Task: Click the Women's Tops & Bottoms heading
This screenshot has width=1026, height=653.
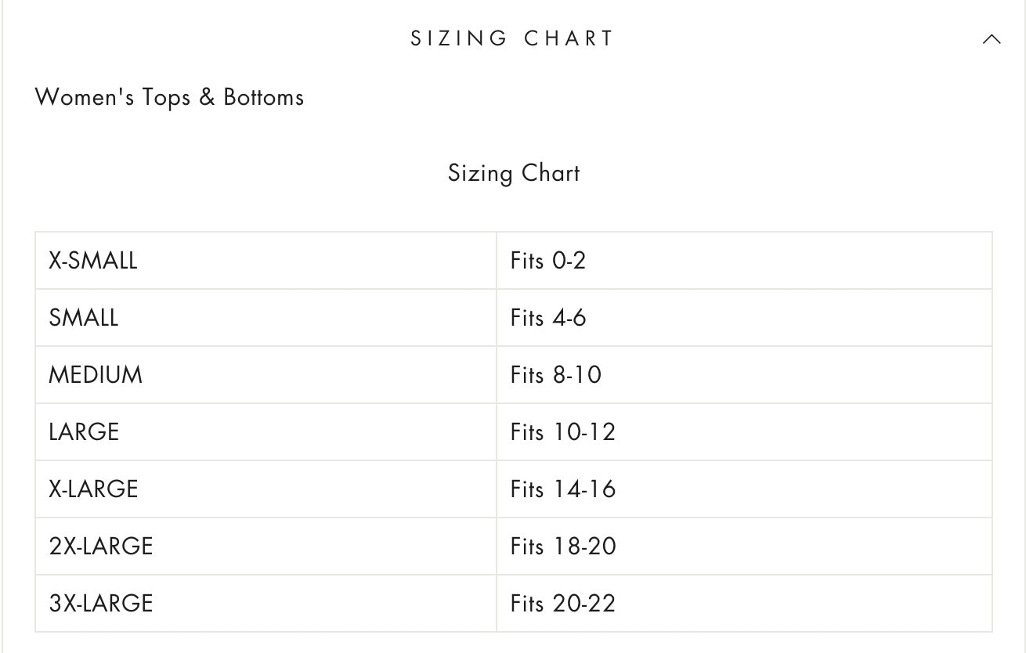Action: tap(169, 98)
